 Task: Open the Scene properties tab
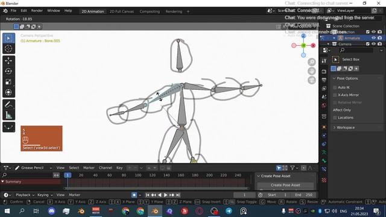coord(324,96)
